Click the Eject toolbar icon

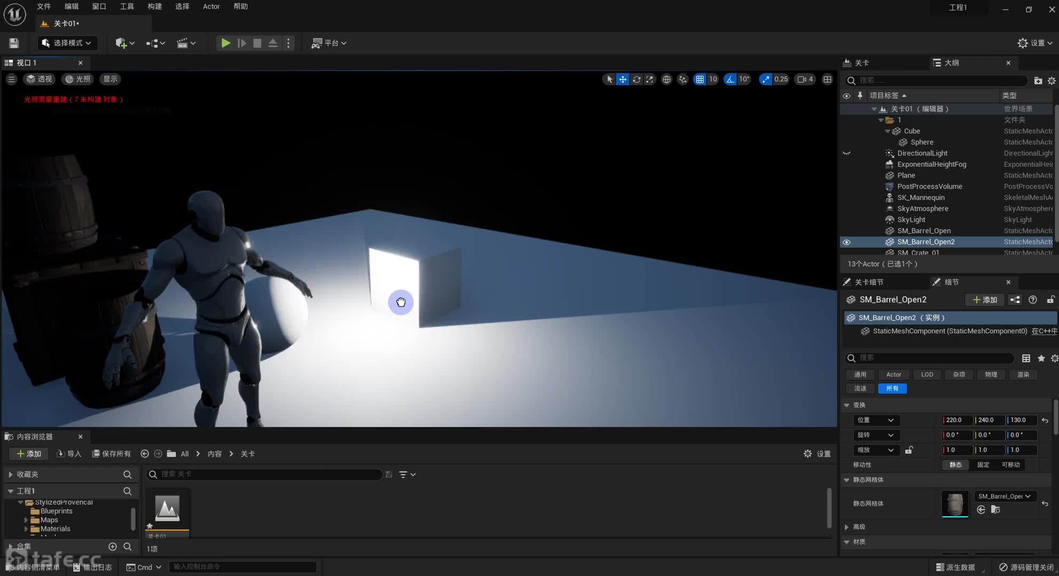pyautogui.click(x=273, y=43)
